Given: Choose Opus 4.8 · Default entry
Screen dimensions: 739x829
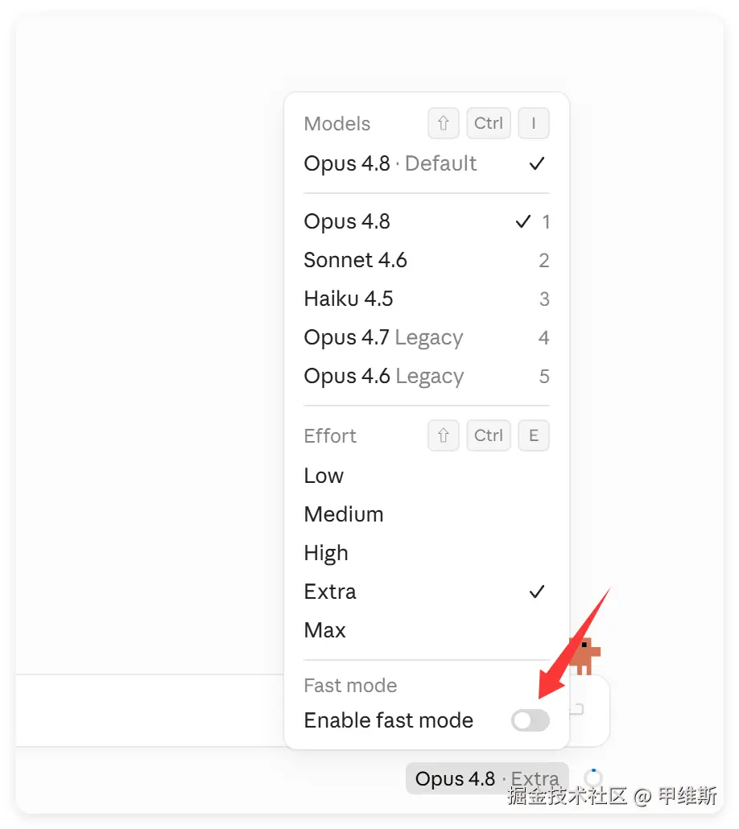Looking at the screenshot, I should [x=427, y=164].
